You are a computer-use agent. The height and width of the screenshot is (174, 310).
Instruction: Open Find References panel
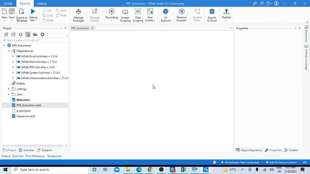(35, 156)
